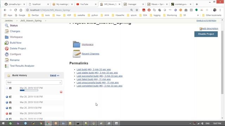Screen dimensions: 225x126
Task: Click the Changes notepad icon
Action: point(7,31)
